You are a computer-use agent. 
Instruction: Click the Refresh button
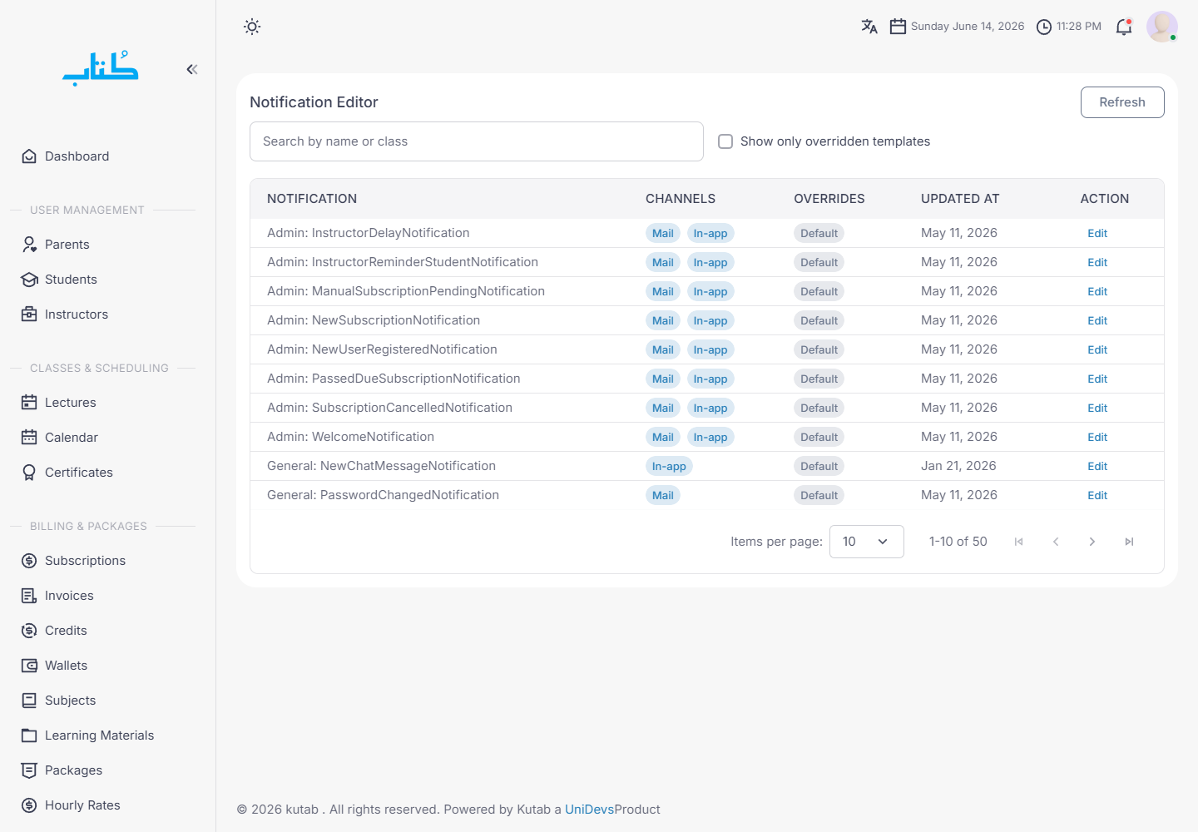[x=1122, y=102]
